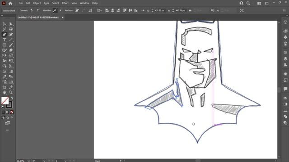Select the Shaper tool

coord(5,50)
